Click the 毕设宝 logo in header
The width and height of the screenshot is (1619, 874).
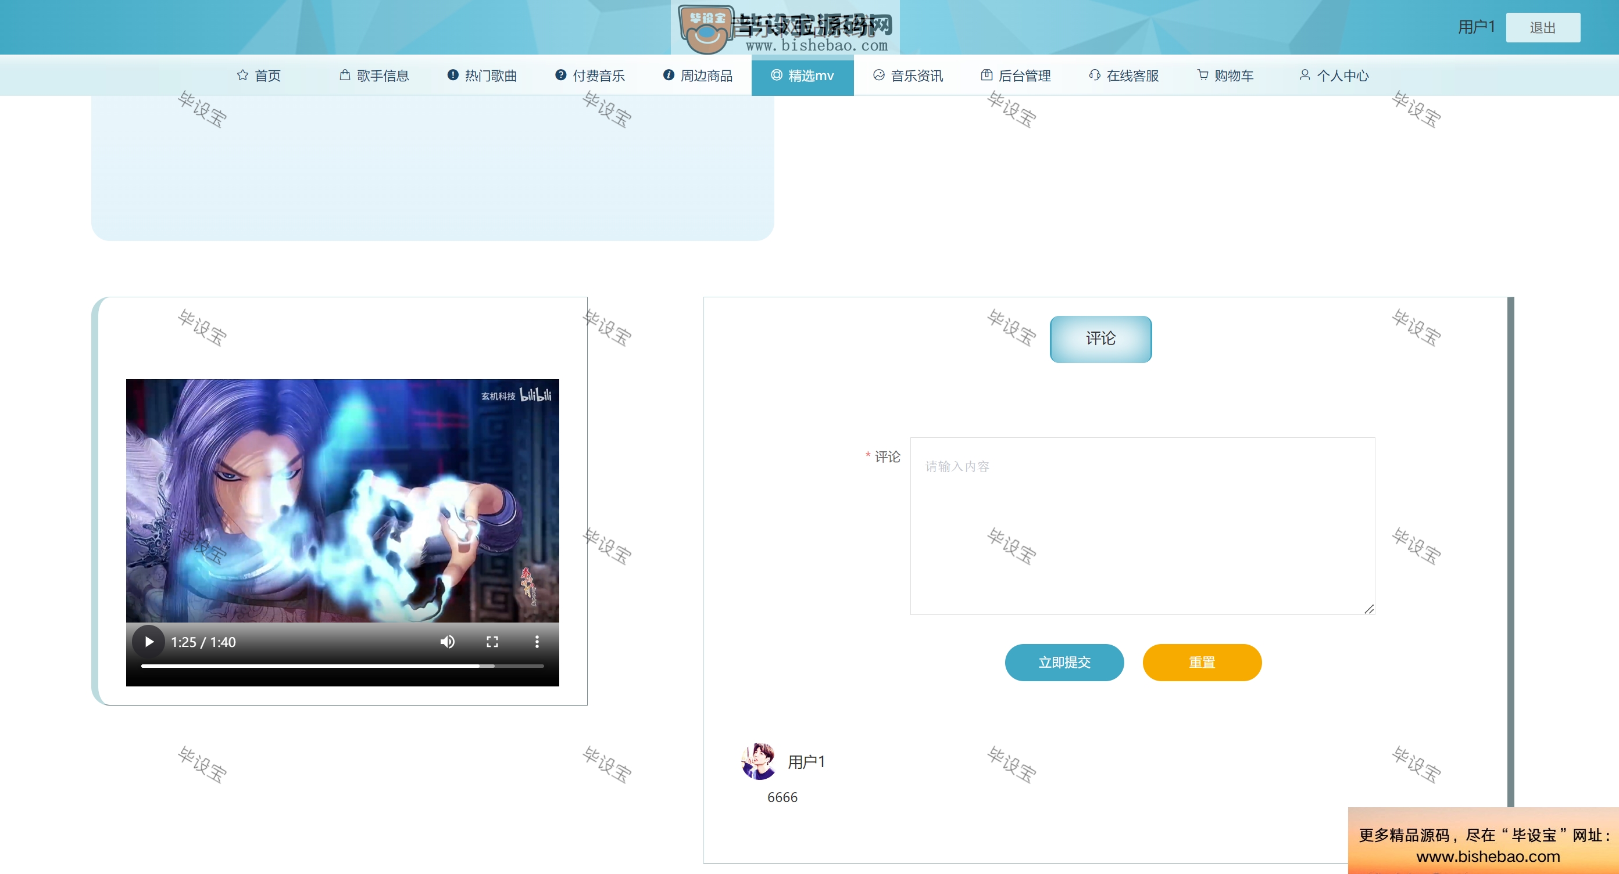785,28
